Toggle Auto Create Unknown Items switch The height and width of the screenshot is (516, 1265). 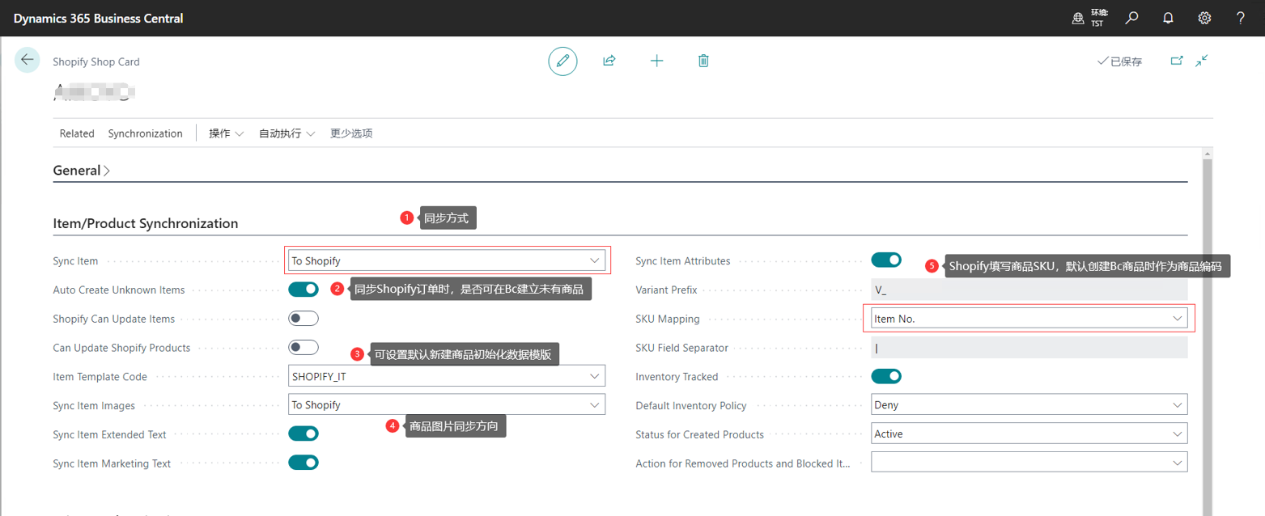[304, 290]
